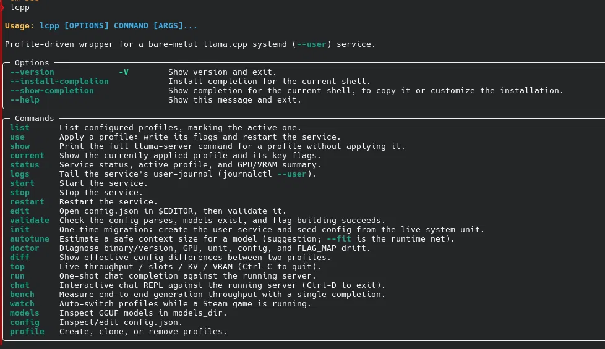Click 'Live throughput / slots' description

tap(190, 267)
